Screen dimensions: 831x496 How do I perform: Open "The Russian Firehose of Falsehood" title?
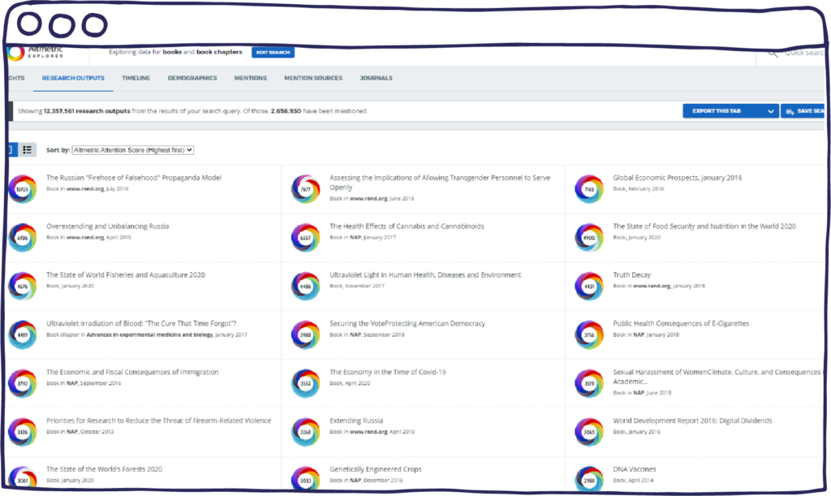(134, 178)
